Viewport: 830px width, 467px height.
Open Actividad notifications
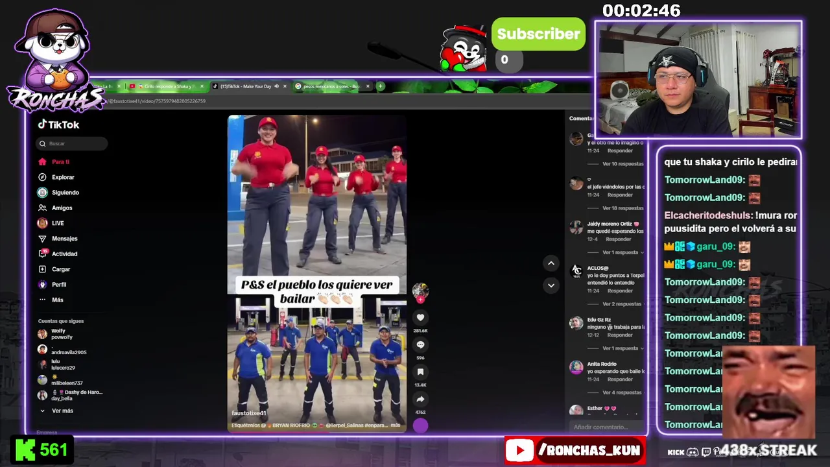[58, 254]
